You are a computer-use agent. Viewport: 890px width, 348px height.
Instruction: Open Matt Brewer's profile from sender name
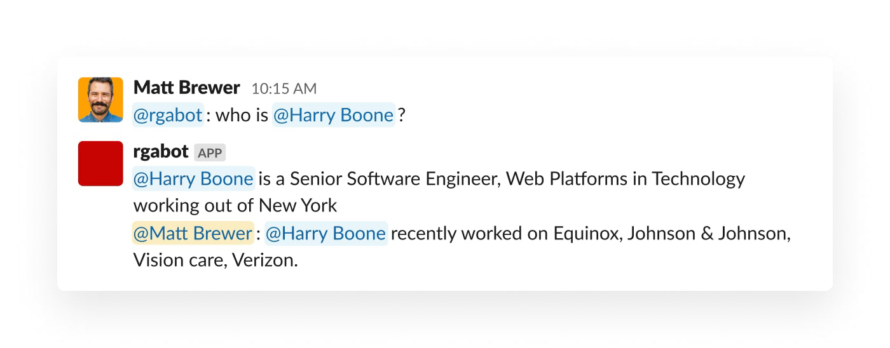(186, 87)
